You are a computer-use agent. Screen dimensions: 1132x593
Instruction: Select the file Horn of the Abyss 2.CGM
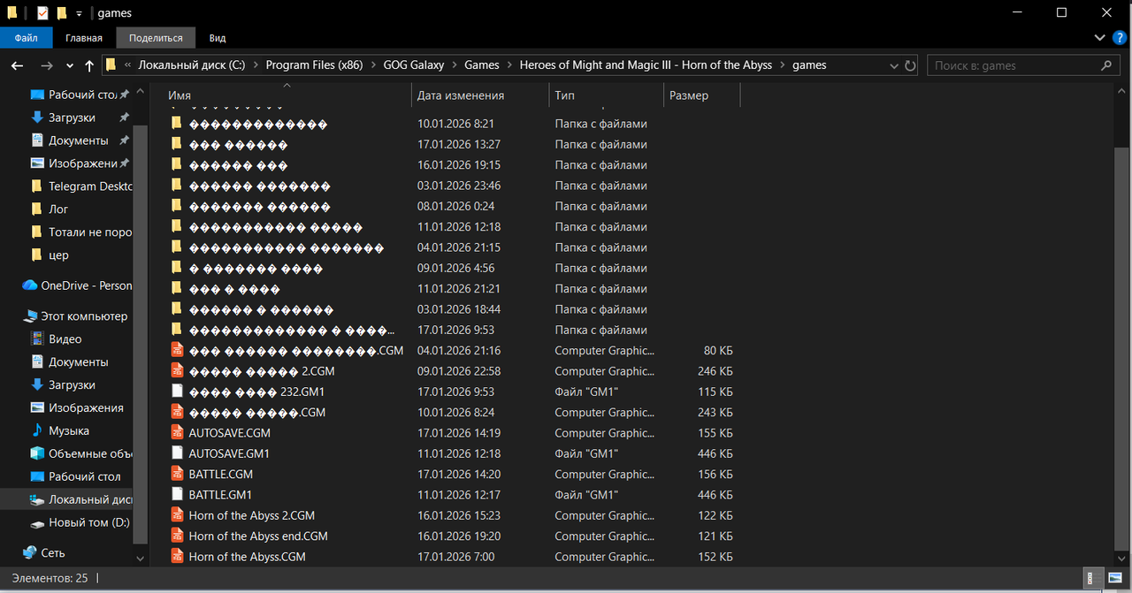(252, 515)
